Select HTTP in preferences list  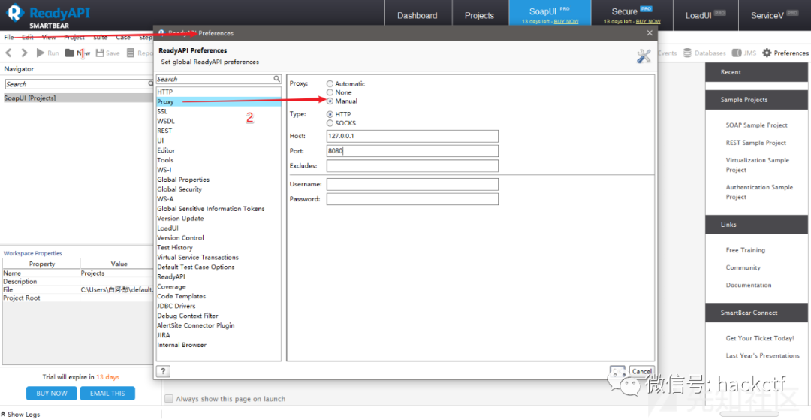tap(219, 92)
